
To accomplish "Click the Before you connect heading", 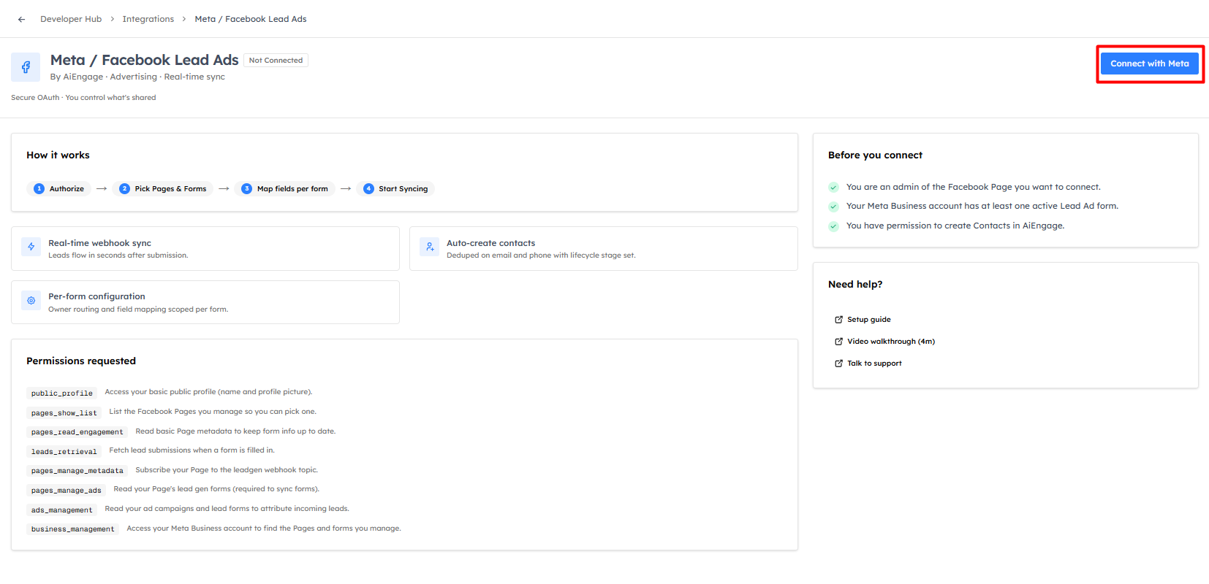I will coord(875,155).
